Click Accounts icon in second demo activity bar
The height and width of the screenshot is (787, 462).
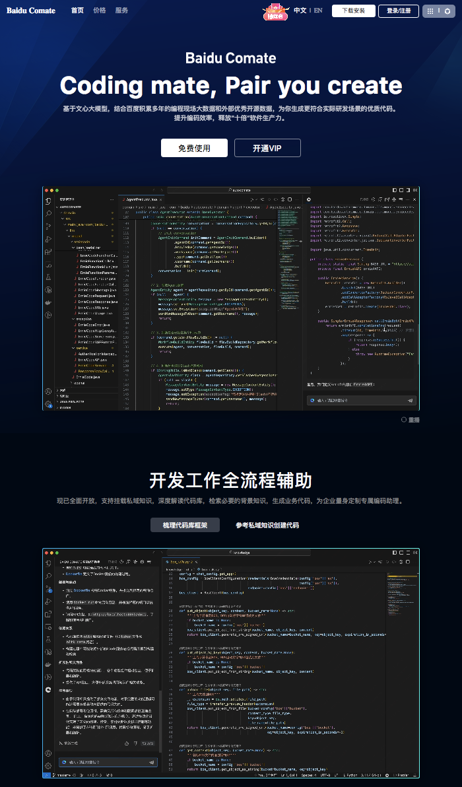[x=49, y=753]
